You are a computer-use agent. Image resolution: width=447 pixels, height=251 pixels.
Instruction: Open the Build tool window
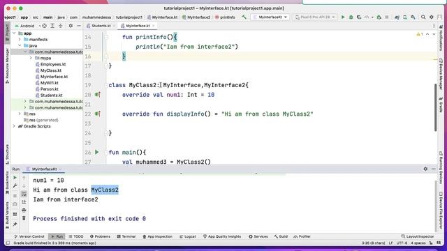coord(281,236)
